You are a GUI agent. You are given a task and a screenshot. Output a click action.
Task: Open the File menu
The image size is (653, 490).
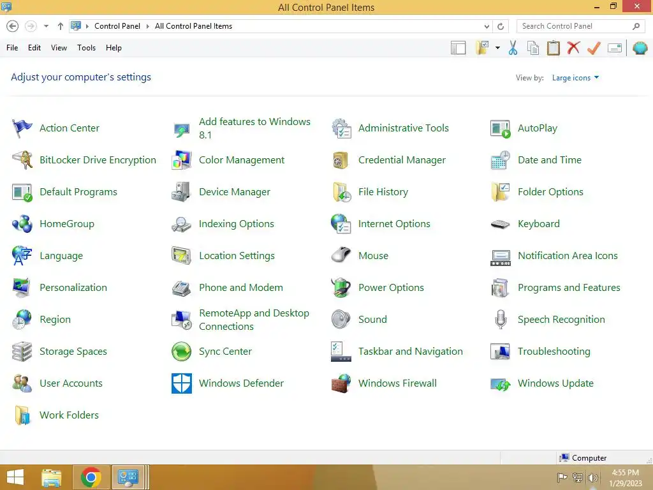[12, 48]
